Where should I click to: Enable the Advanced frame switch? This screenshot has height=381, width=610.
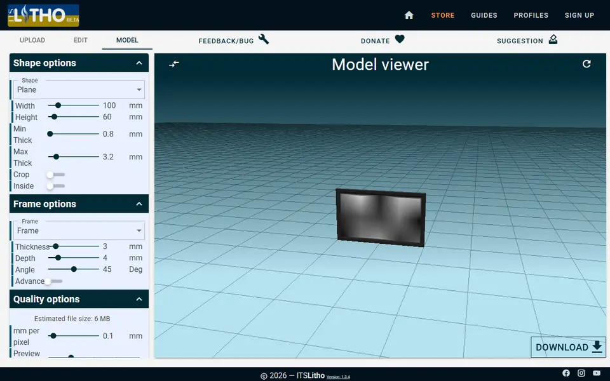click(x=53, y=281)
